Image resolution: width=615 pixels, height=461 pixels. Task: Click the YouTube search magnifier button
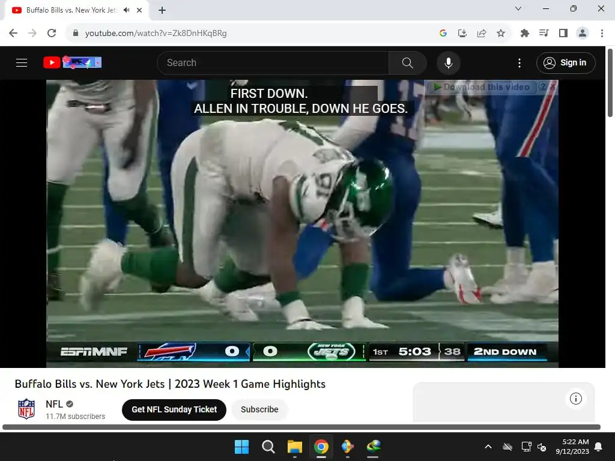[408, 62]
